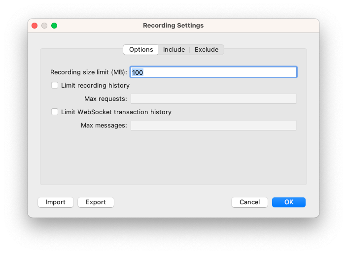
Task: Enable the Limit recording history checkbox
Action: (x=55, y=85)
